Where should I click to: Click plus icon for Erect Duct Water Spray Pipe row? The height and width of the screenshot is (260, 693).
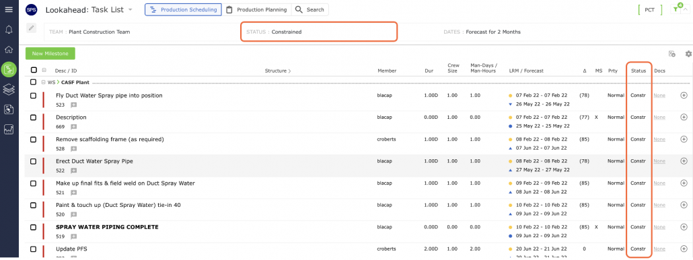pos(684,161)
